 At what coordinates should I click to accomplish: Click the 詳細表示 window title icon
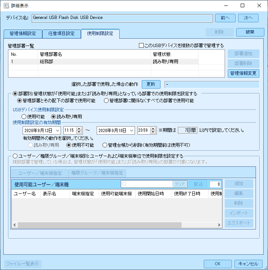pos(6,6)
